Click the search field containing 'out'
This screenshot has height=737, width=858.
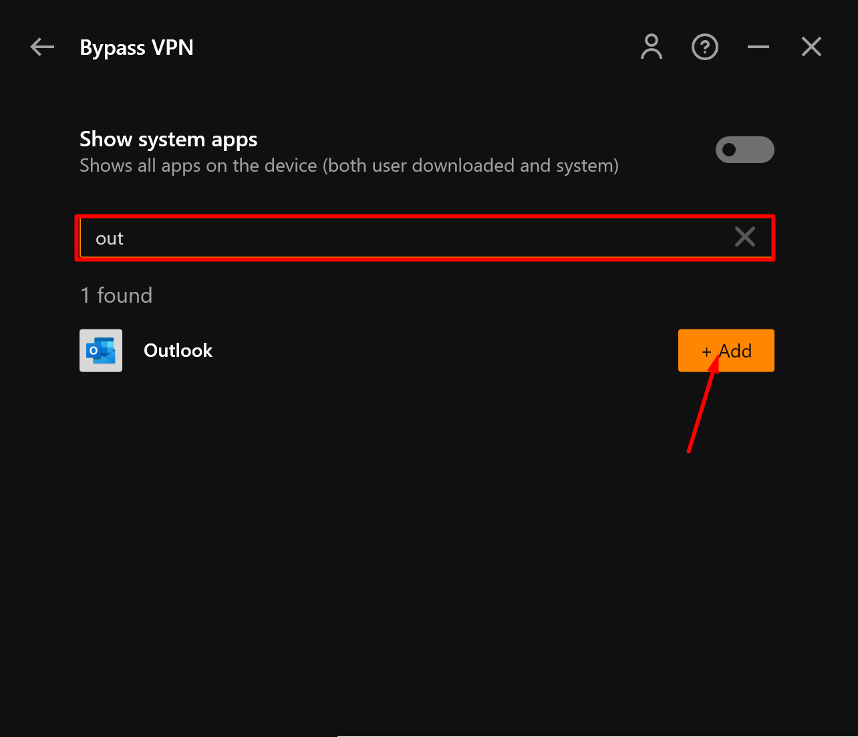click(425, 238)
